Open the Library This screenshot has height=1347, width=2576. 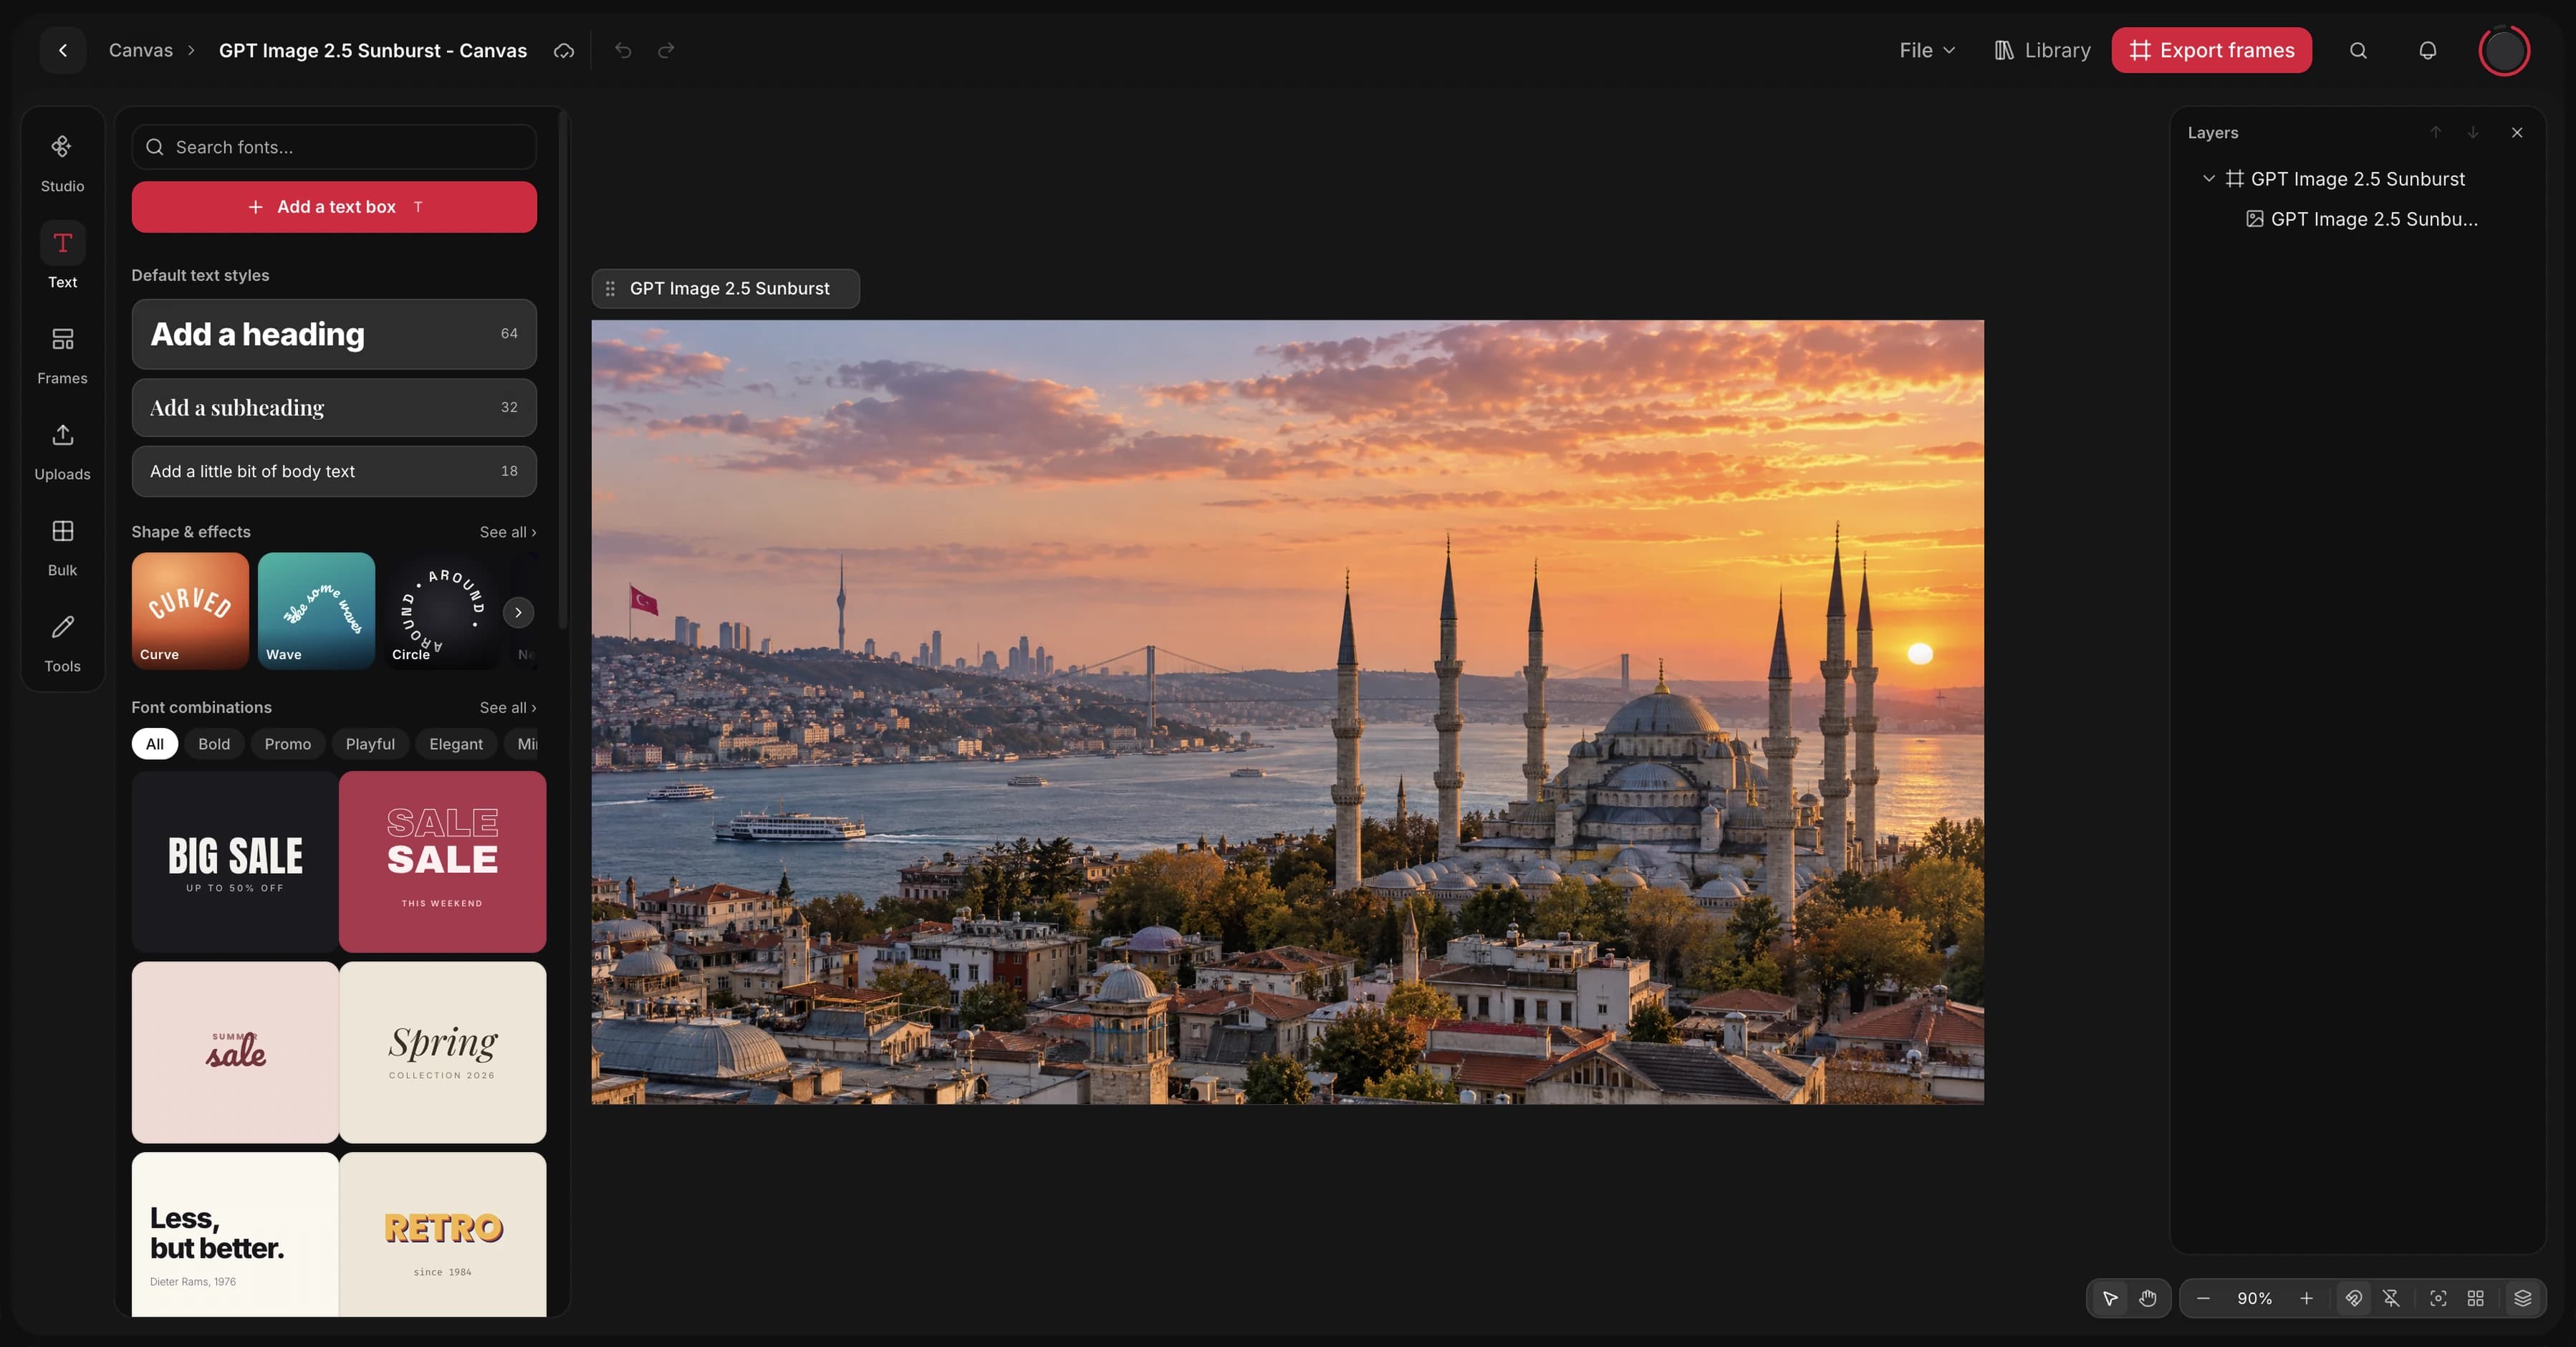click(x=2042, y=50)
